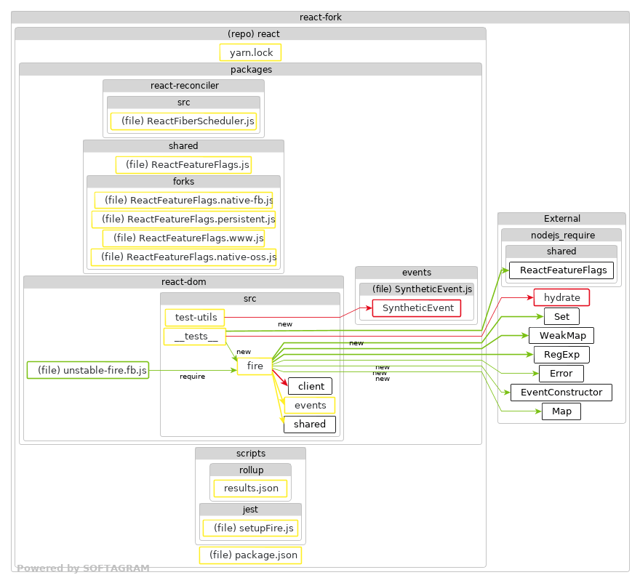
Task: Click the package.json node at the bottom
Action: click(250, 555)
